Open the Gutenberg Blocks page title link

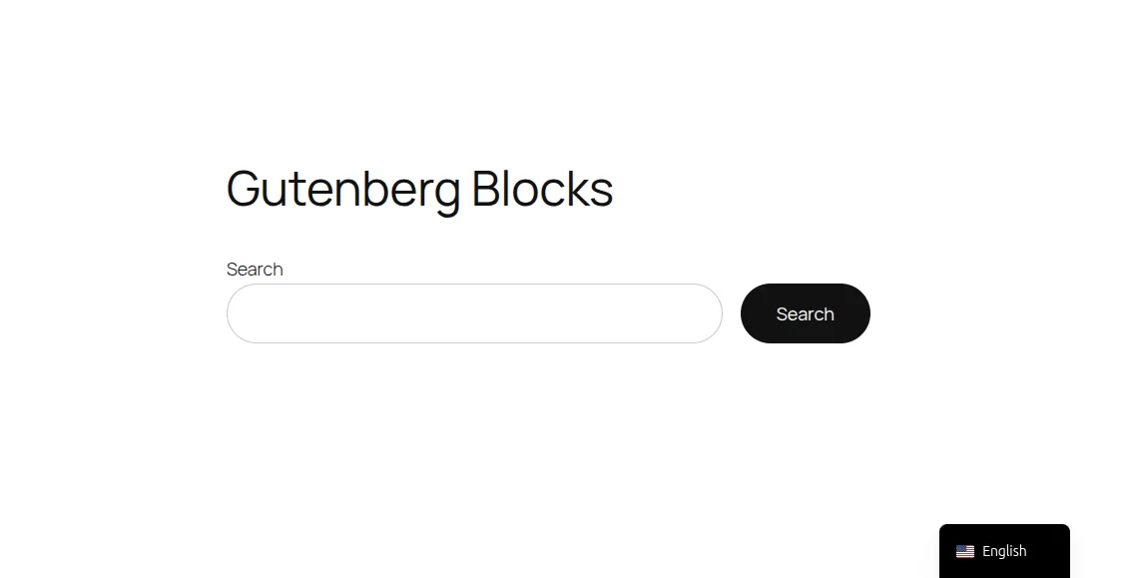coord(419,190)
